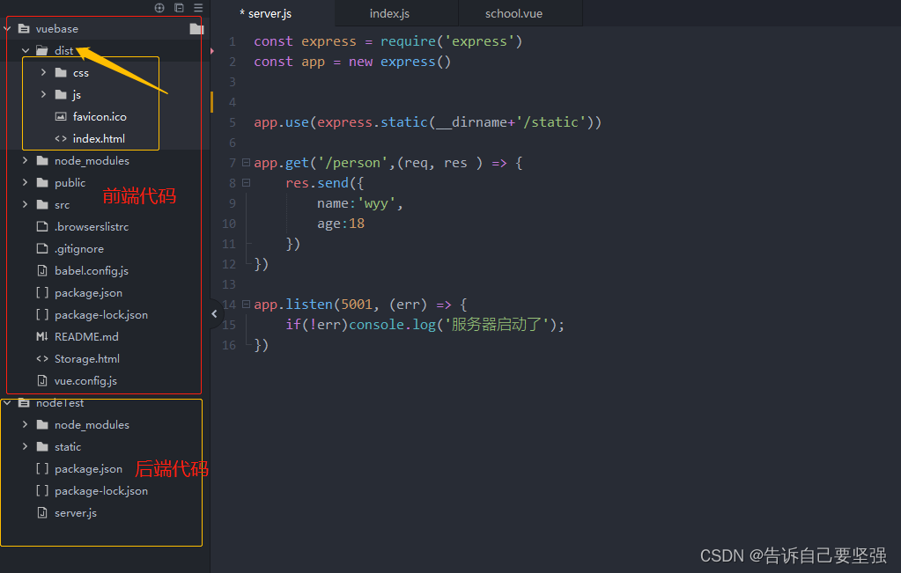Click the public folder icon
Viewport: 901px width, 573px height.
click(42, 182)
